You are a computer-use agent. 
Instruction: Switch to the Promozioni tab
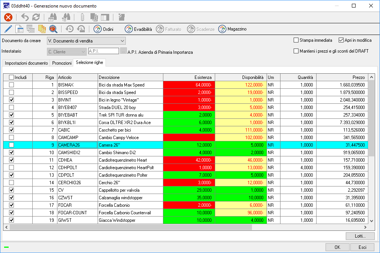[x=62, y=63]
